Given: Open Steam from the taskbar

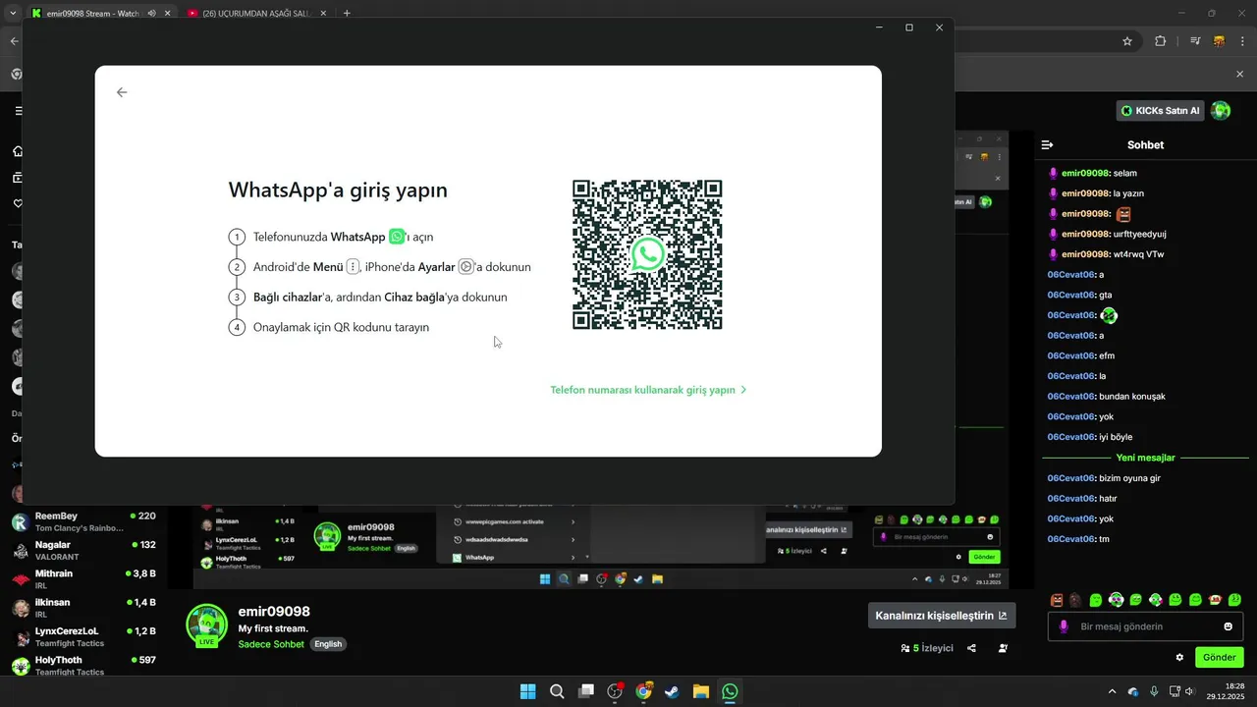Looking at the screenshot, I should coord(672,691).
